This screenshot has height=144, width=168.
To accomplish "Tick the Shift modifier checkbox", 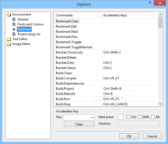I will coord(140,117).
